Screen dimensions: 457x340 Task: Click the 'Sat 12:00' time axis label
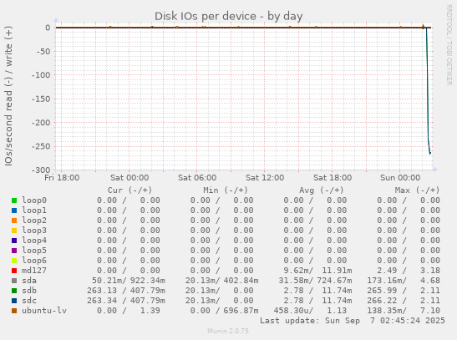(265, 178)
